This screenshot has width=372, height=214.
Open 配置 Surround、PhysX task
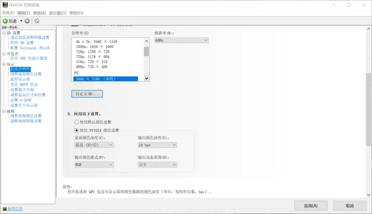pyautogui.click(x=30, y=48)
